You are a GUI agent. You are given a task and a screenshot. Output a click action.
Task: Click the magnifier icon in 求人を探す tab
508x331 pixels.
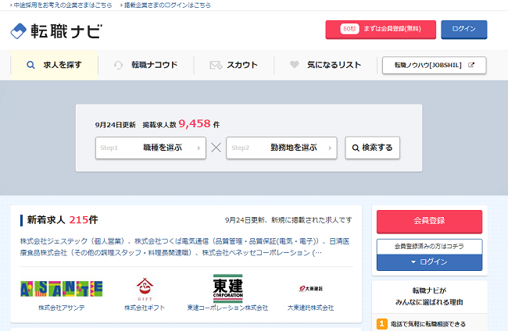[30, 65]
